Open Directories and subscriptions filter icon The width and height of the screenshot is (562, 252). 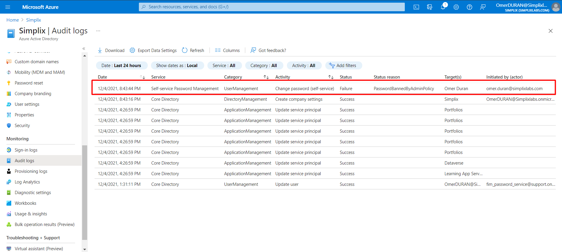click(x=430, y=7)
